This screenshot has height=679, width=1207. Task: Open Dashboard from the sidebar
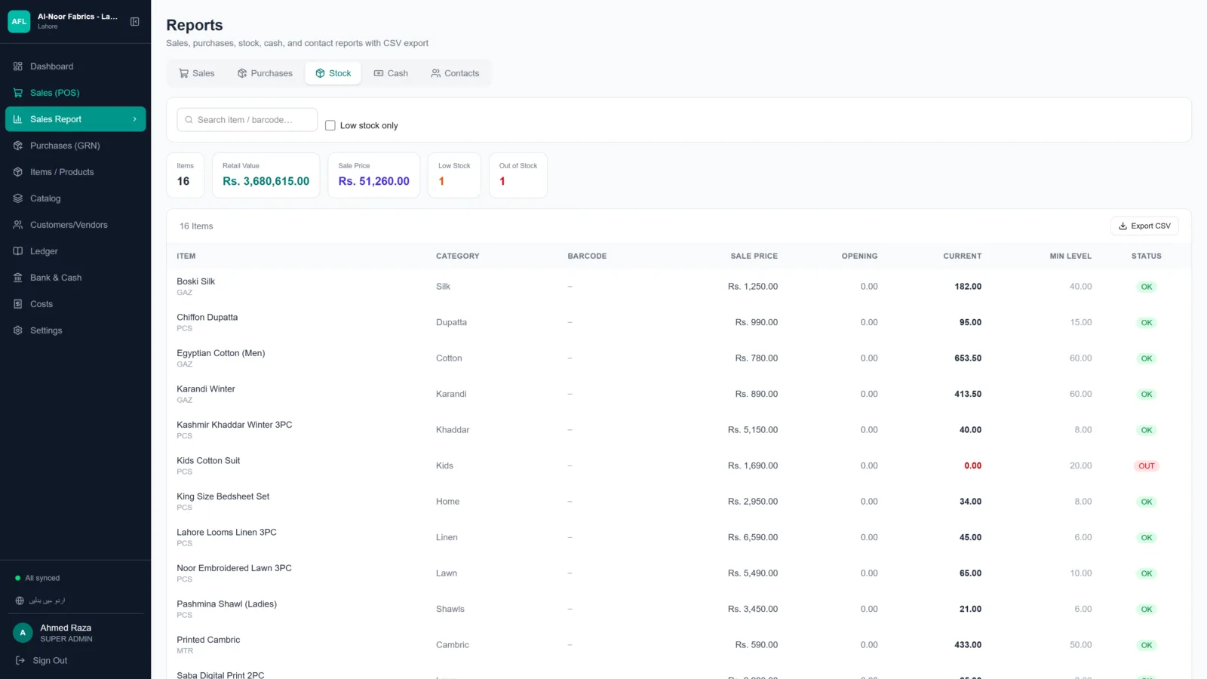click(x=75, y=66)
